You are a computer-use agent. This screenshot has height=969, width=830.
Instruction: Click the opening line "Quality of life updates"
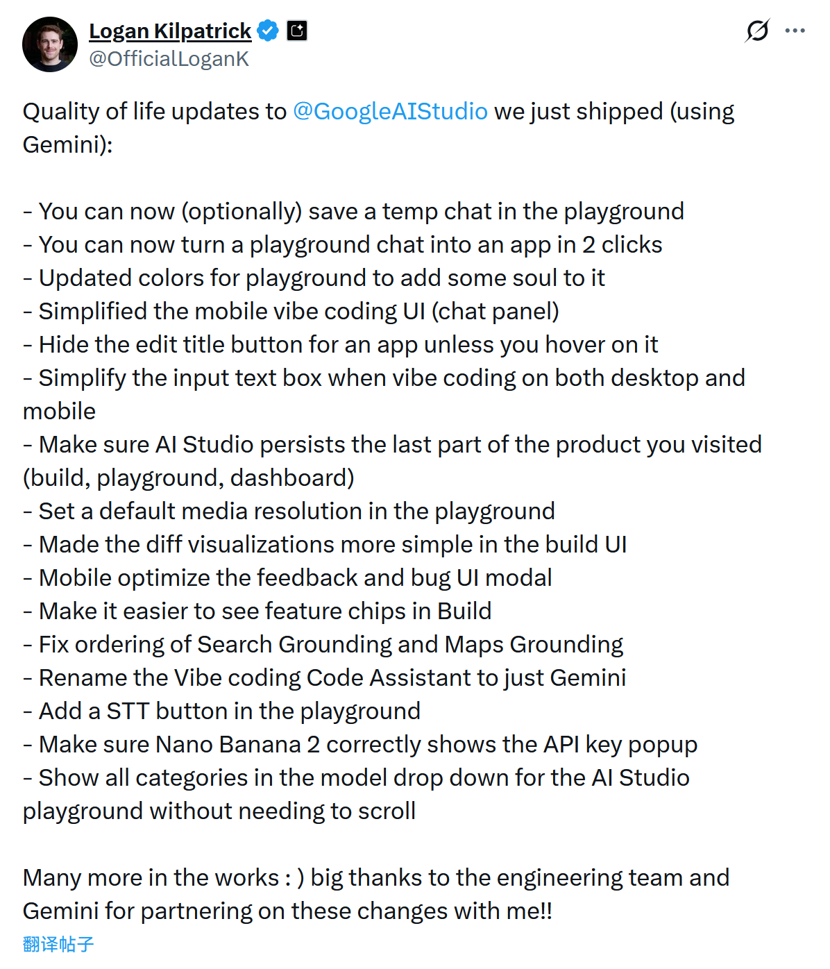(154, 112)
